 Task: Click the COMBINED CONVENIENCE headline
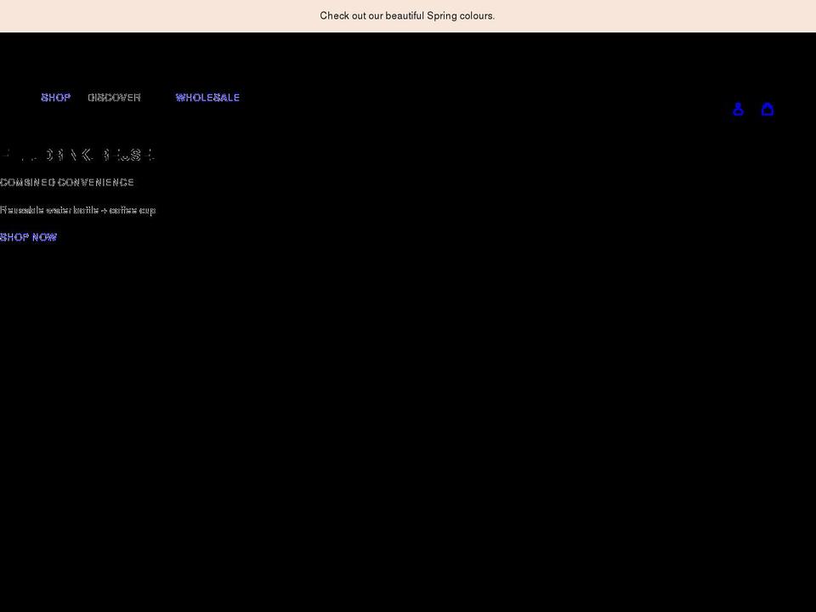[x=66, y=182]
